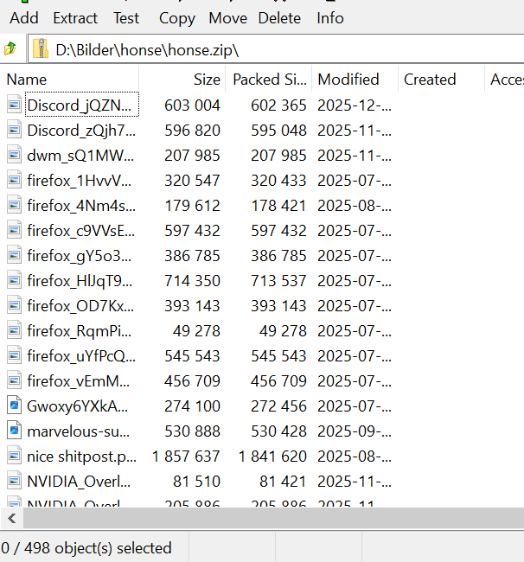Select file firefox_RqmPi...
Image resolution: width=524 pixels, height=562 pixels.
tap(80, 331)
